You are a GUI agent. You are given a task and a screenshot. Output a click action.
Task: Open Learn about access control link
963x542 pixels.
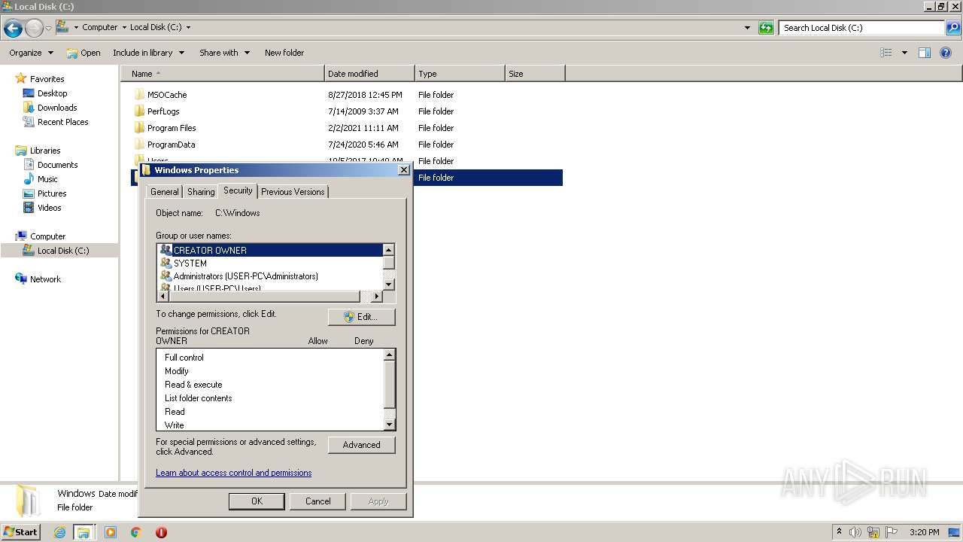pyautogui.click(x=233, y=473)
